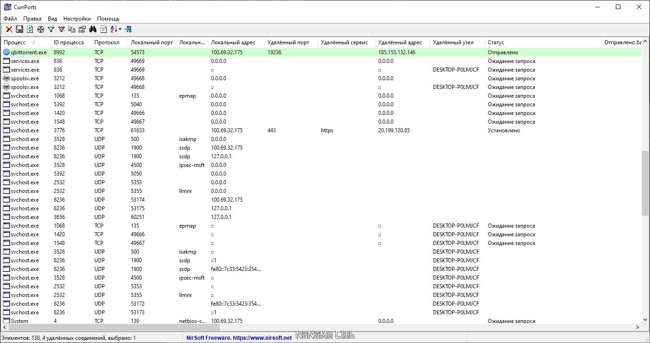Click the CurrPorts title bar app icon
Screen dimensions: 650x343
click(x=7, y=7)
